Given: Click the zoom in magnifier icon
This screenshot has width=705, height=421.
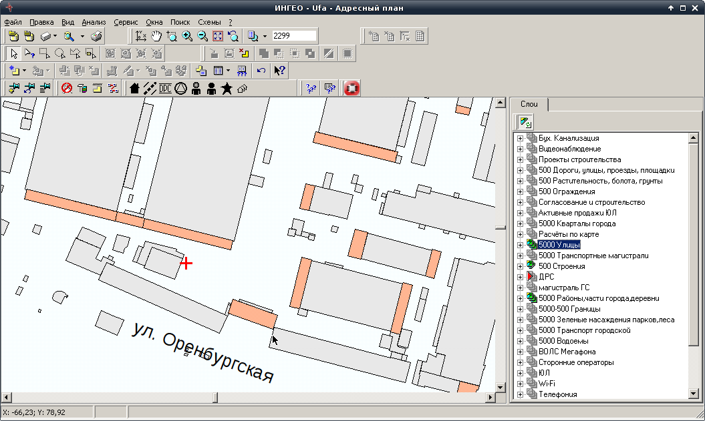Looking at the screenshot, I should (x=187, y=36).
